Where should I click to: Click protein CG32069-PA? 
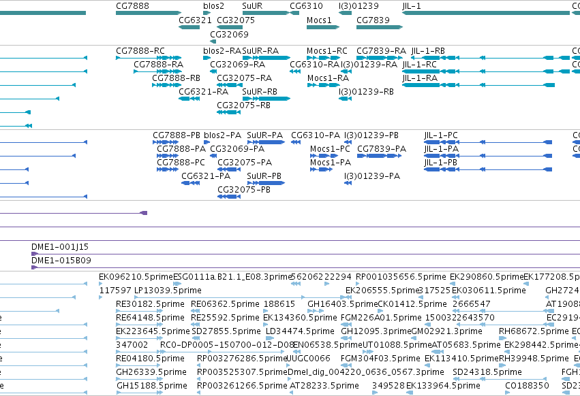click(x=237, y=149)
